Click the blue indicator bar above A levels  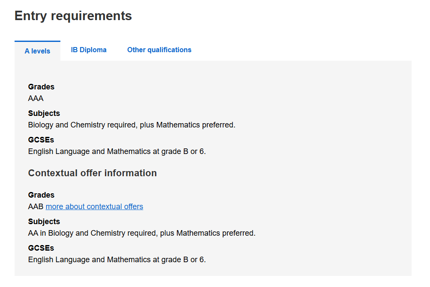click(37, 41)
